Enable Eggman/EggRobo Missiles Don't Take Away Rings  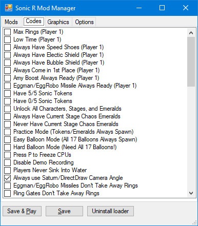coord(7,186)
